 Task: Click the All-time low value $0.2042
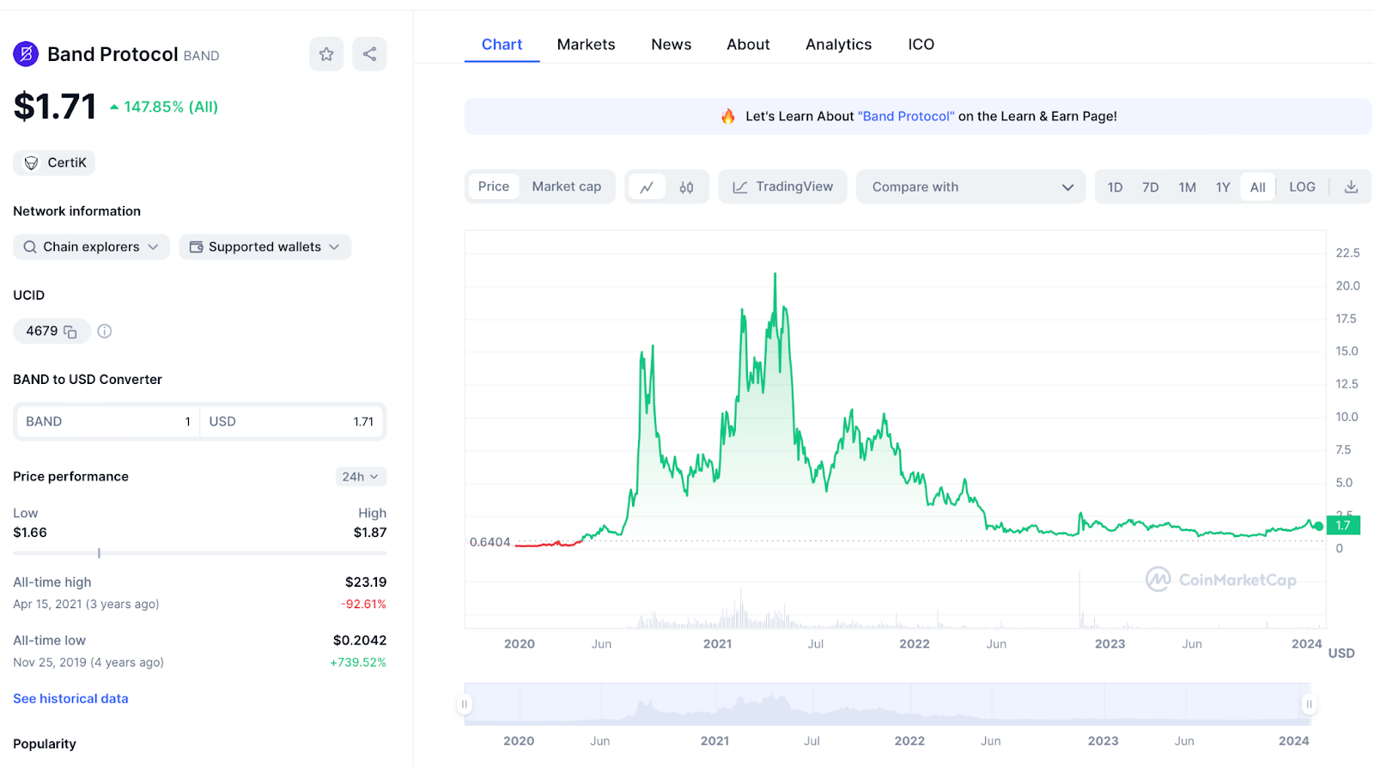pos(360,641)
